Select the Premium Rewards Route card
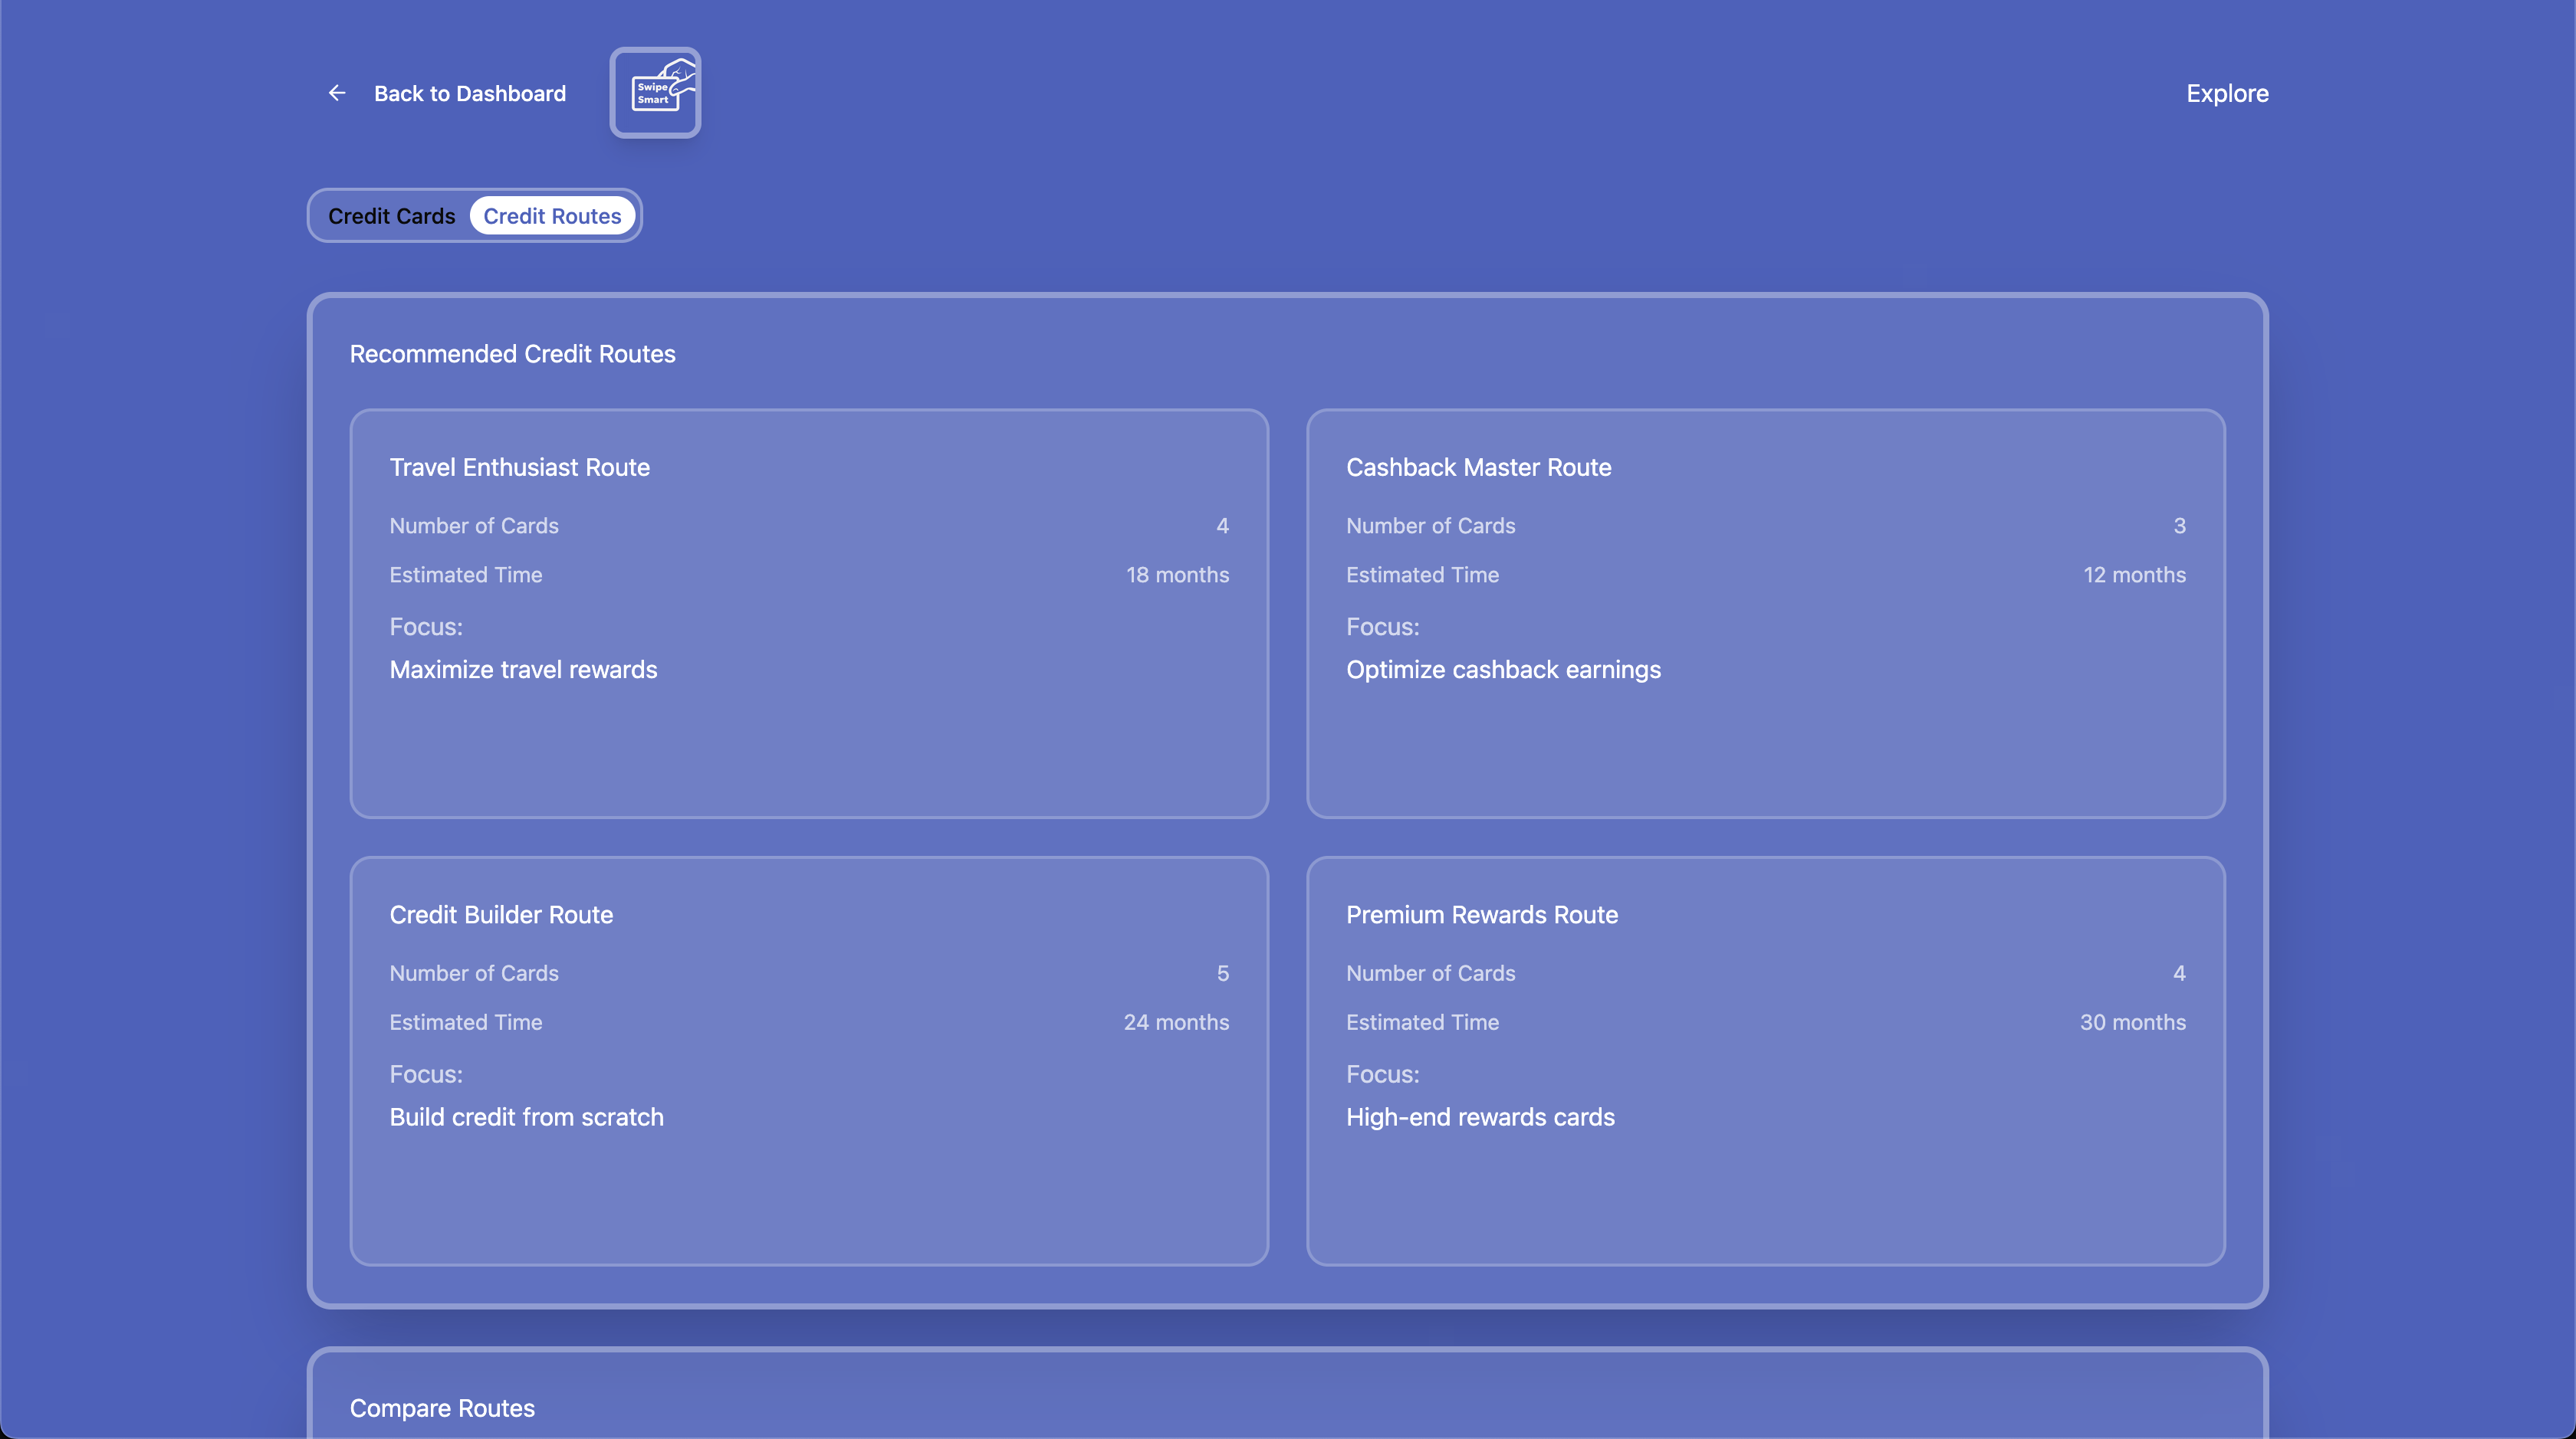 [1765, 1060]
